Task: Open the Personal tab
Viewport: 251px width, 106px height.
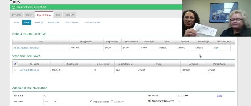Action: [x=16, y=15]
